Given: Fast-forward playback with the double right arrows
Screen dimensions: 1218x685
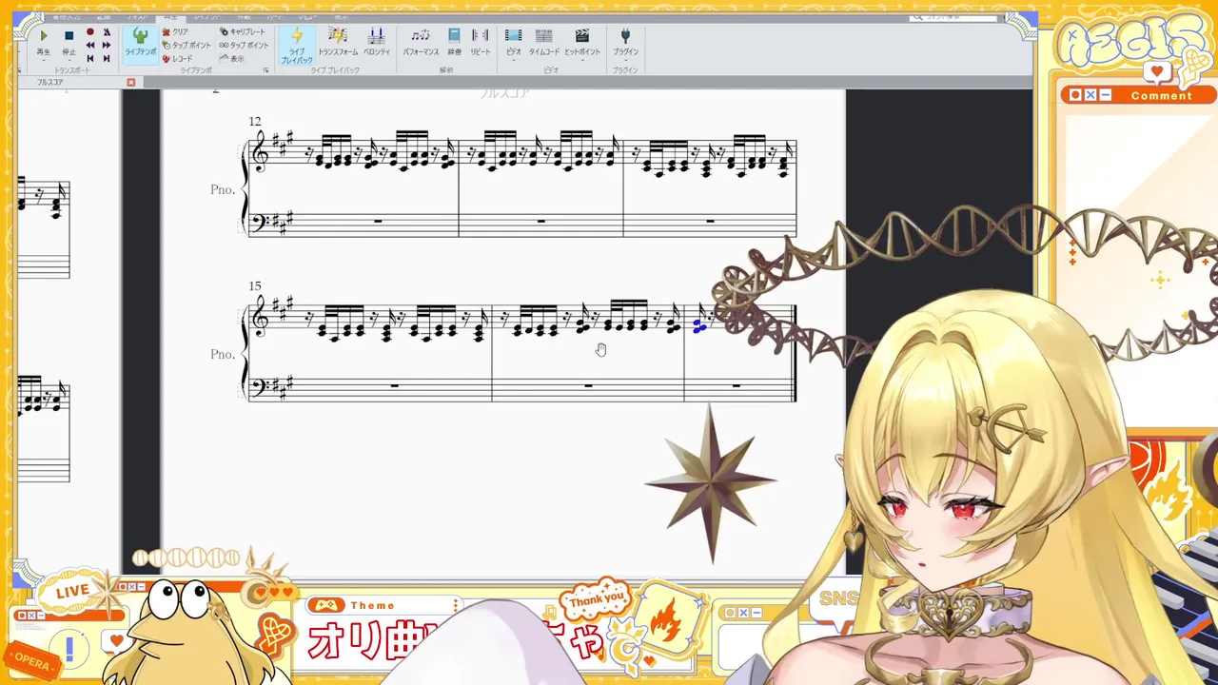Looking at the screenshot, I should (x=106, y=45).
